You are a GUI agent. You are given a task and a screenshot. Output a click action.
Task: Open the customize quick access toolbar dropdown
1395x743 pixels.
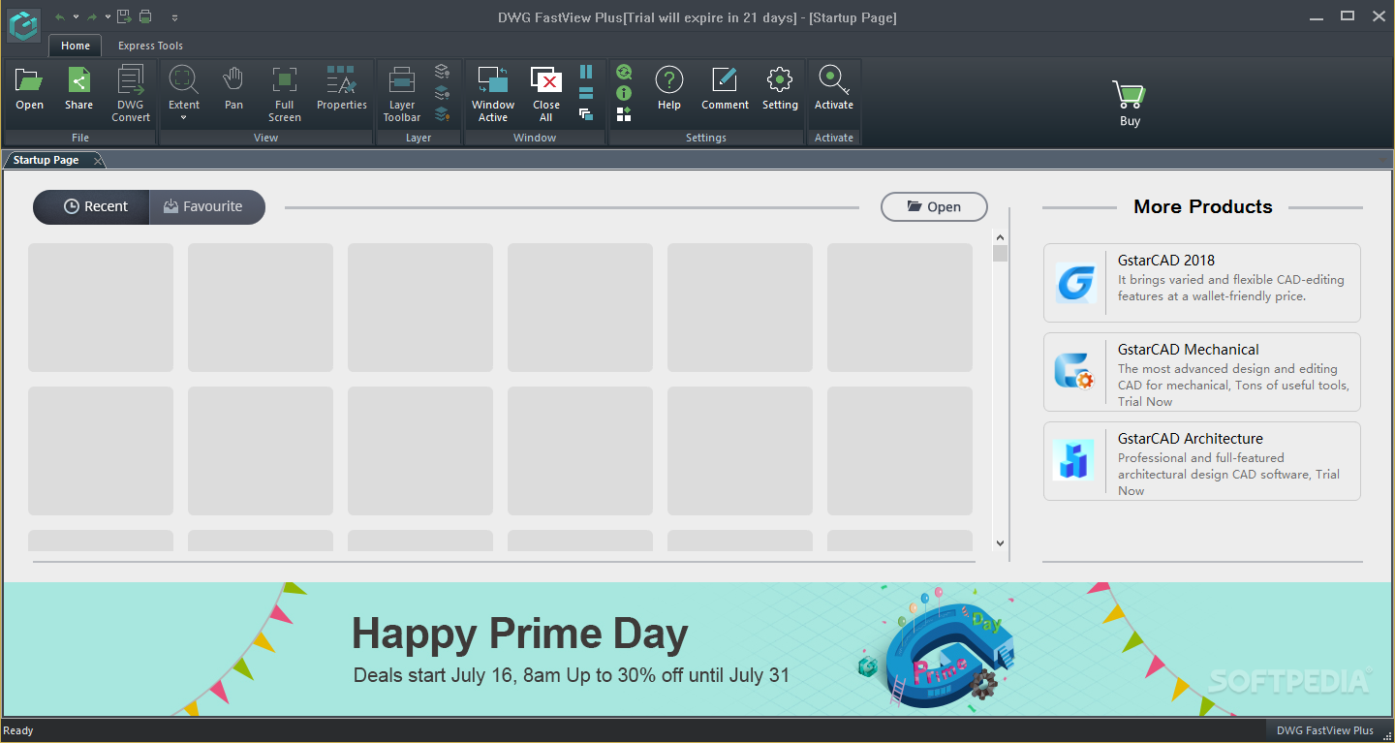click(x=174, y=17)
